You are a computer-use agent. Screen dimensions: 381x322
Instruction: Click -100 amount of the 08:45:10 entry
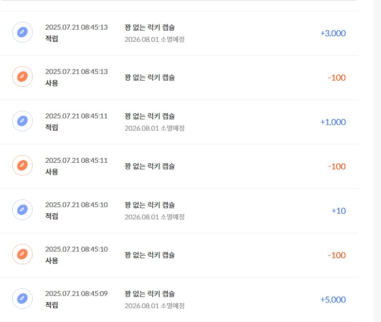(x=337, y=255)
